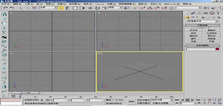Open the selection filter 全部 dropdown
The width and height of the screenshot is (223, 106).
(56, 7)
